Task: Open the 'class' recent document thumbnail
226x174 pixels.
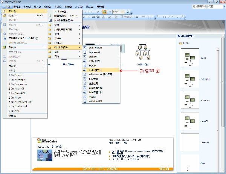Action: click(190, 57)
